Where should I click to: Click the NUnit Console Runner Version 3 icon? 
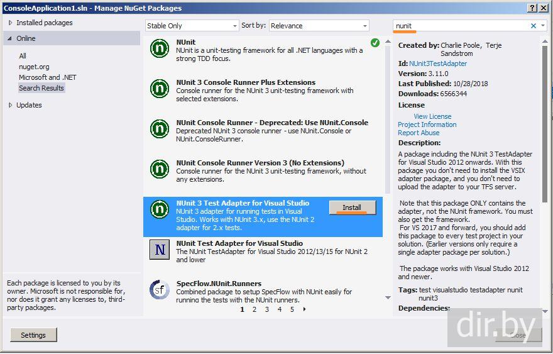click(160, 169)
